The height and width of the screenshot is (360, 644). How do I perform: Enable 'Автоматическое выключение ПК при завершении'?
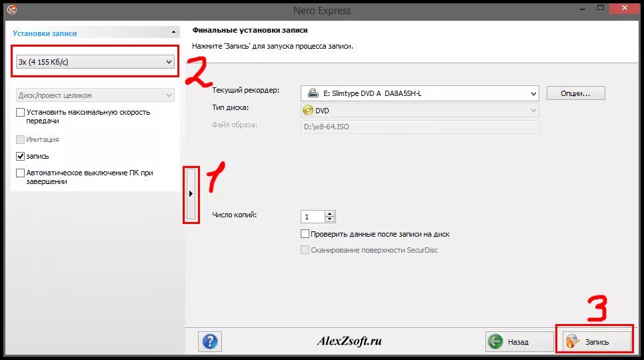click(x=20, y=173)
